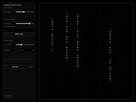Freeze the grid animation

click(30, 67)
